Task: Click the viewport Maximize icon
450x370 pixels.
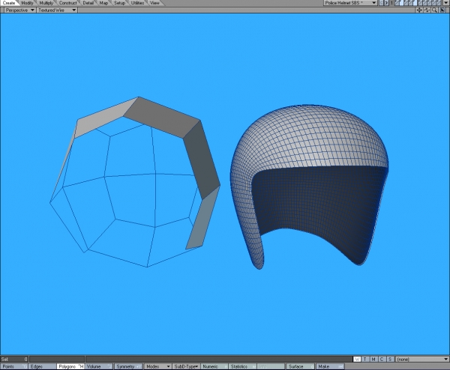Action: 442,10
